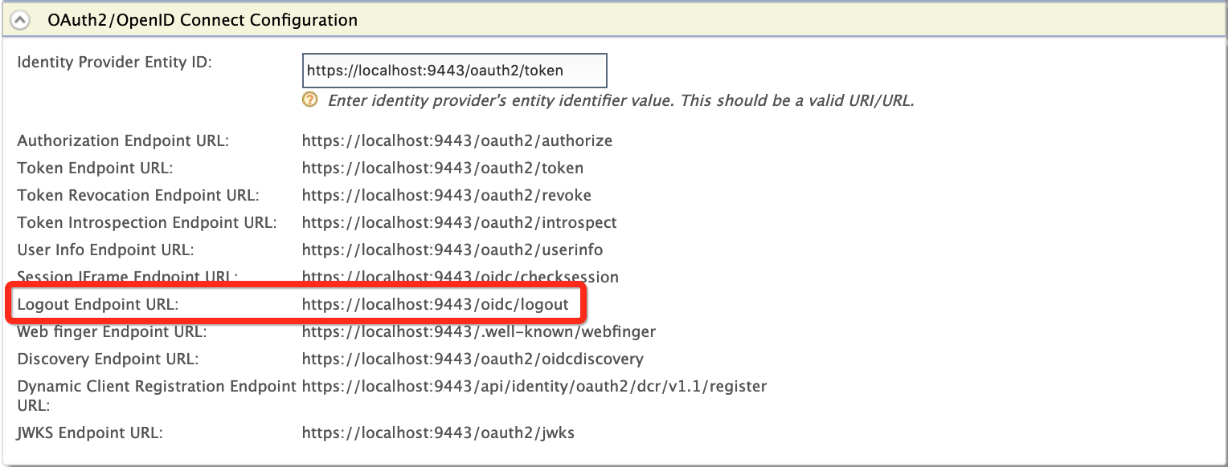Select the Token Introspection Endpoint URL value
The image size is (1228, 467).
(460, 222)
